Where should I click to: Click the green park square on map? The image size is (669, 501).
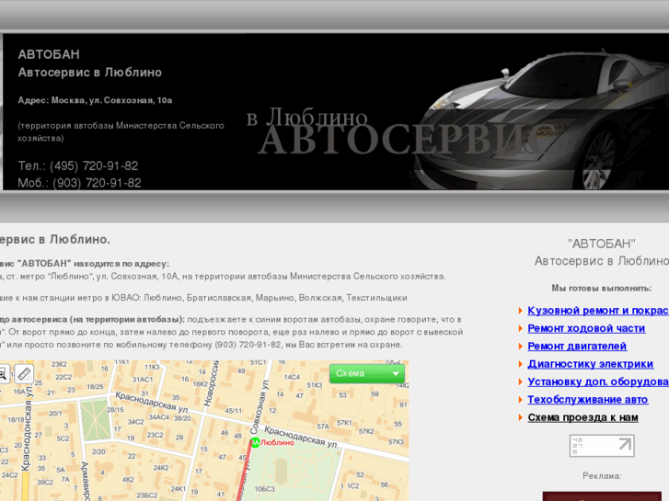pos(95,419)
